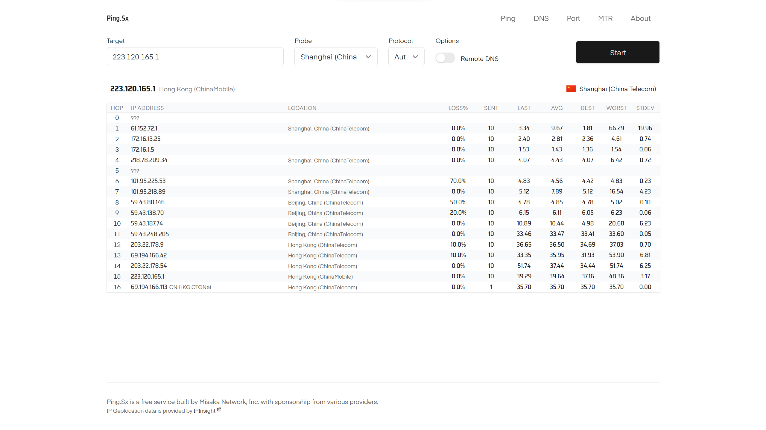Click the Target input field
Image resolution: width=766 pixels, height=430 pixels.
(195, 57)
